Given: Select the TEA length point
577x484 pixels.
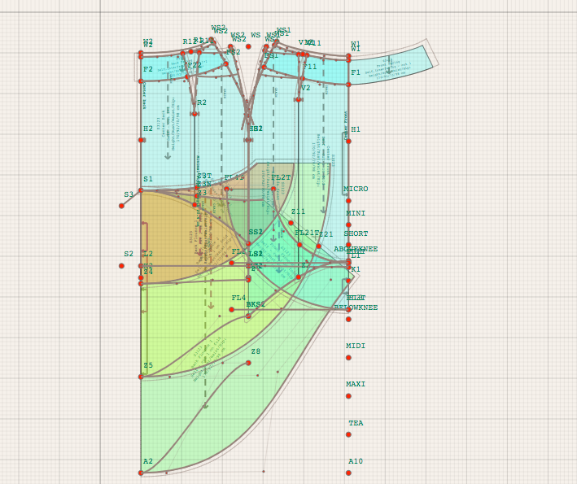Looking at the screenshot, I should 348,434.
